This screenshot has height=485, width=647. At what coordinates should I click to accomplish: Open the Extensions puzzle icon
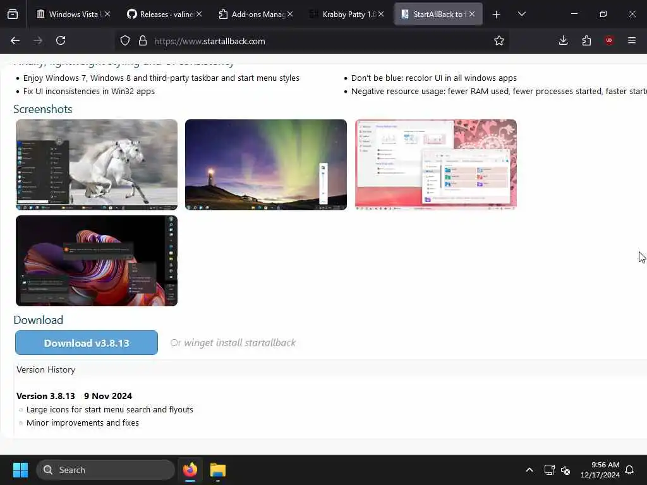pos(586,41)
